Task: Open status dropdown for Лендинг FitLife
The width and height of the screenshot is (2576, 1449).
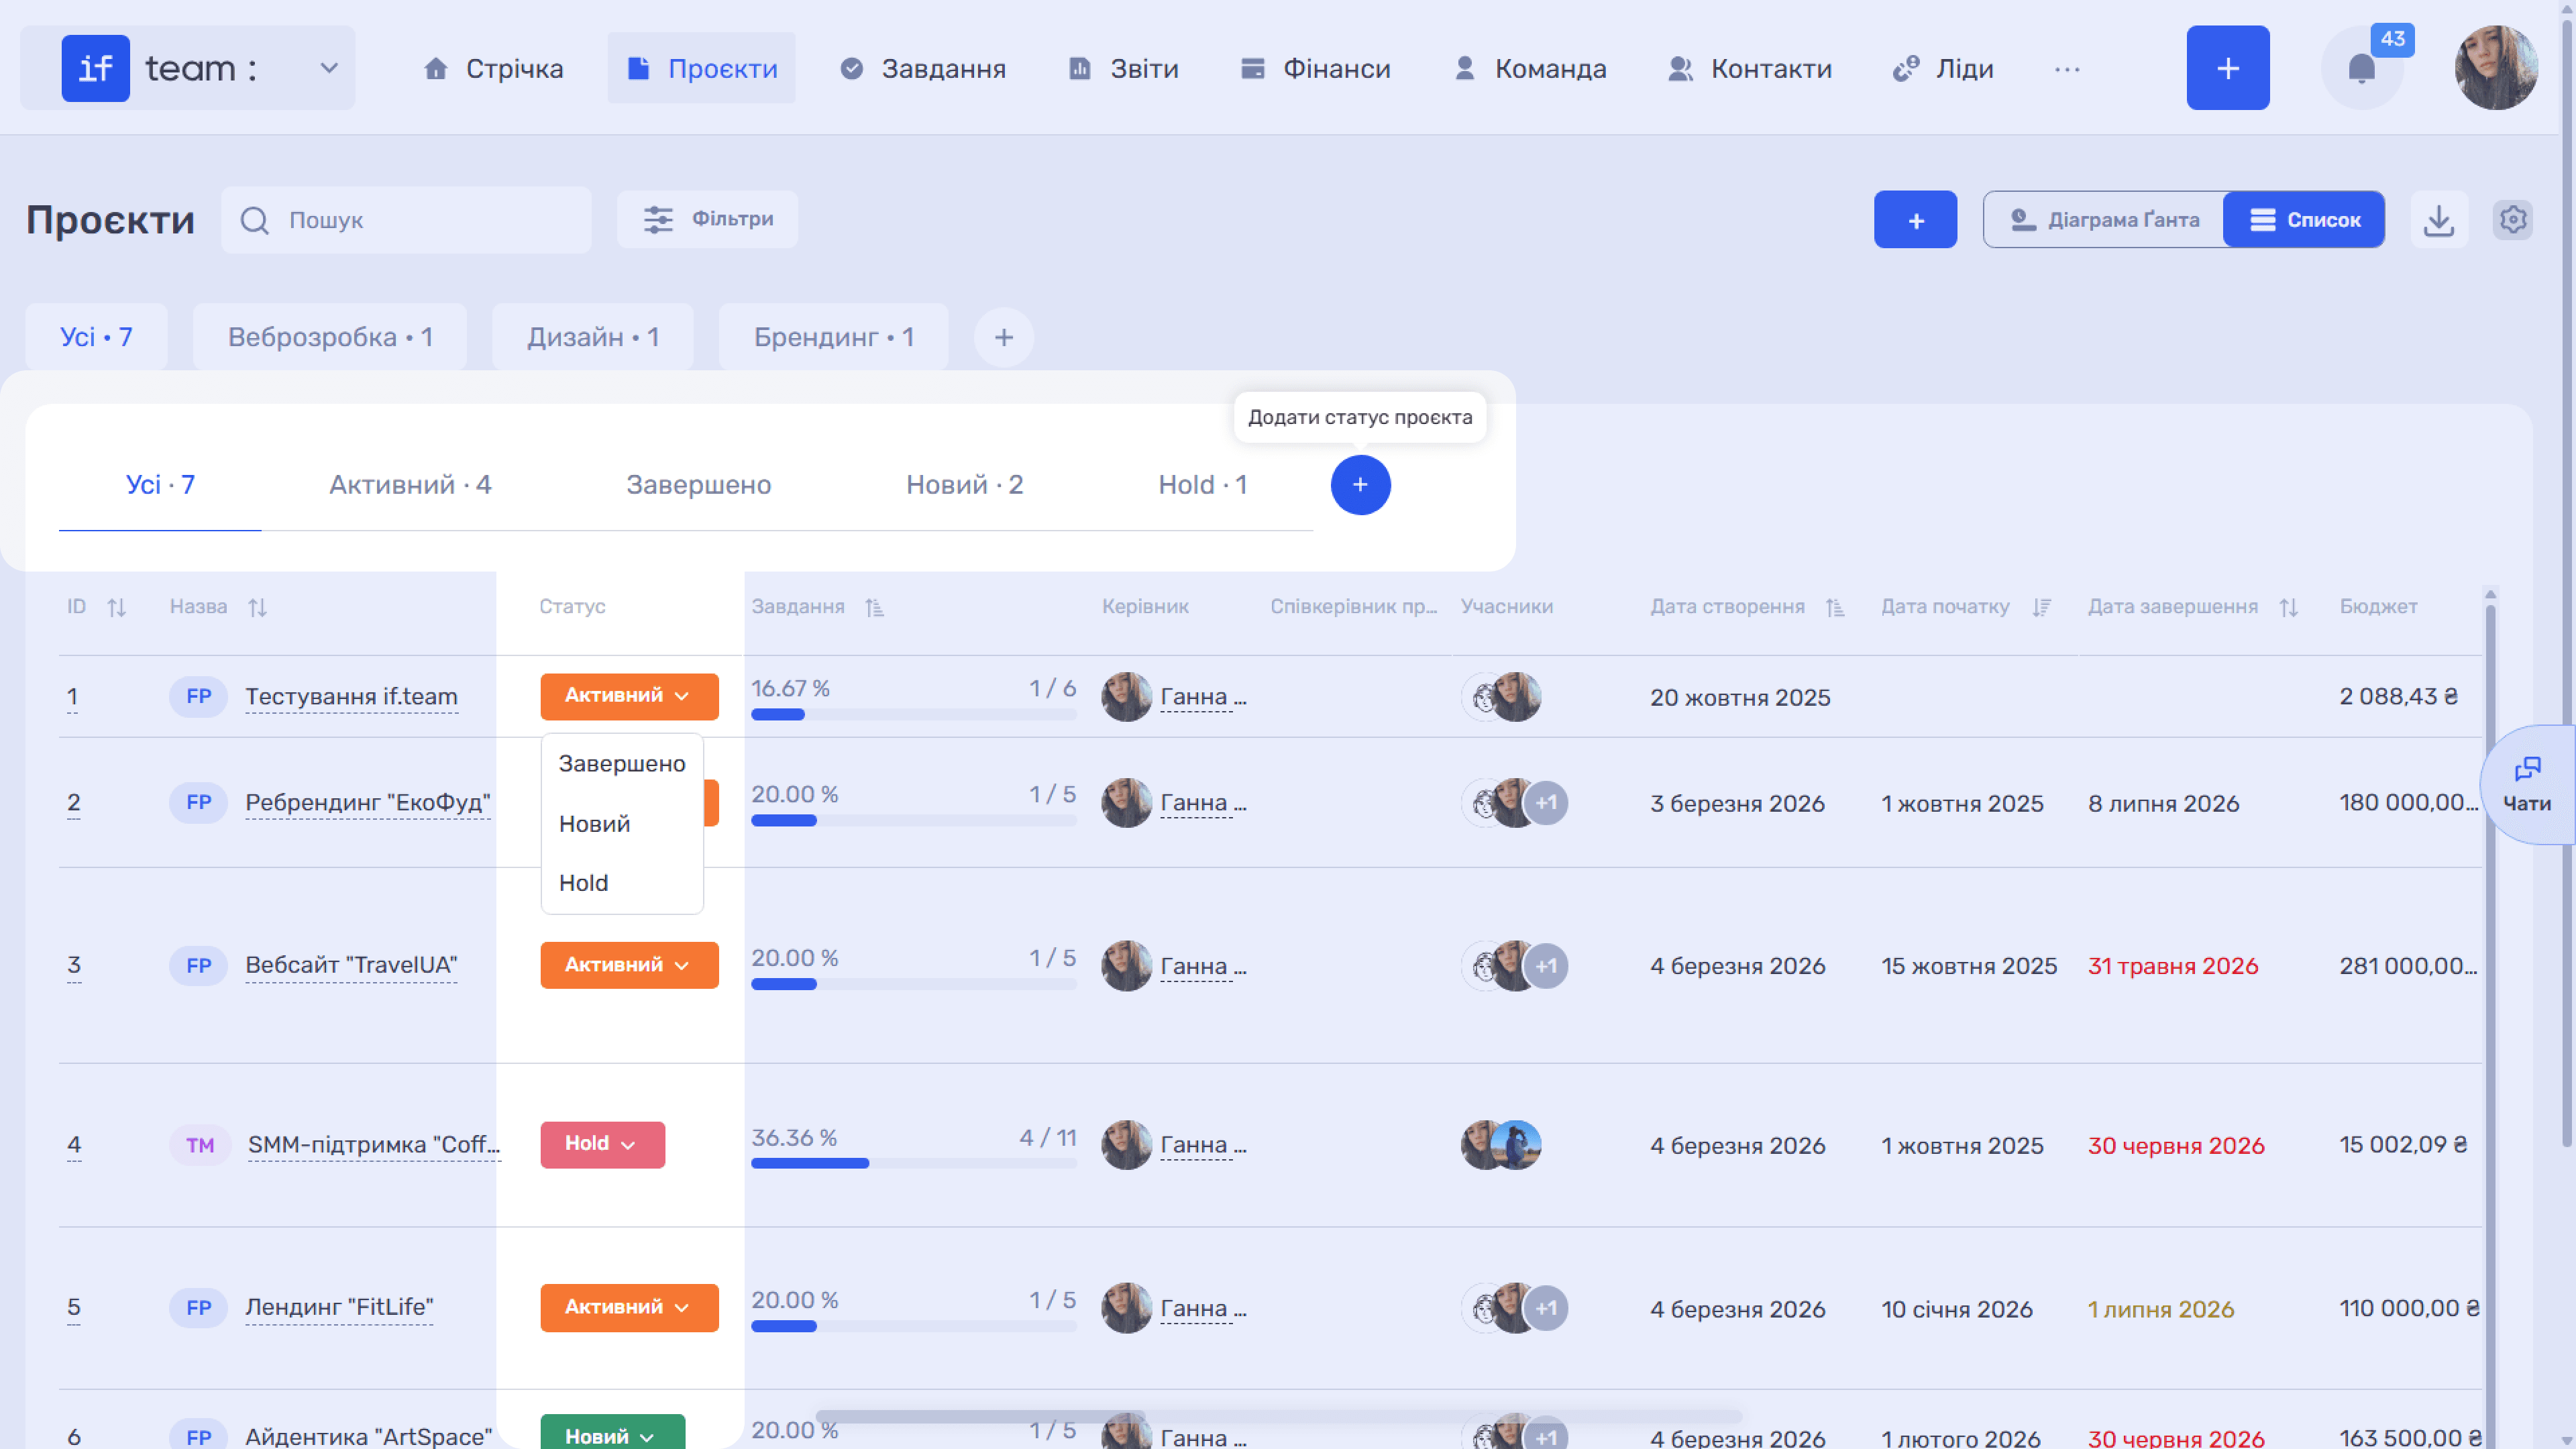Action: [x=629, y=1307]
